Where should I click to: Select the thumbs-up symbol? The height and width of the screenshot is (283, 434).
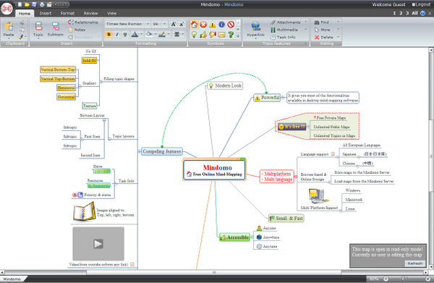(x=203, y=35)
